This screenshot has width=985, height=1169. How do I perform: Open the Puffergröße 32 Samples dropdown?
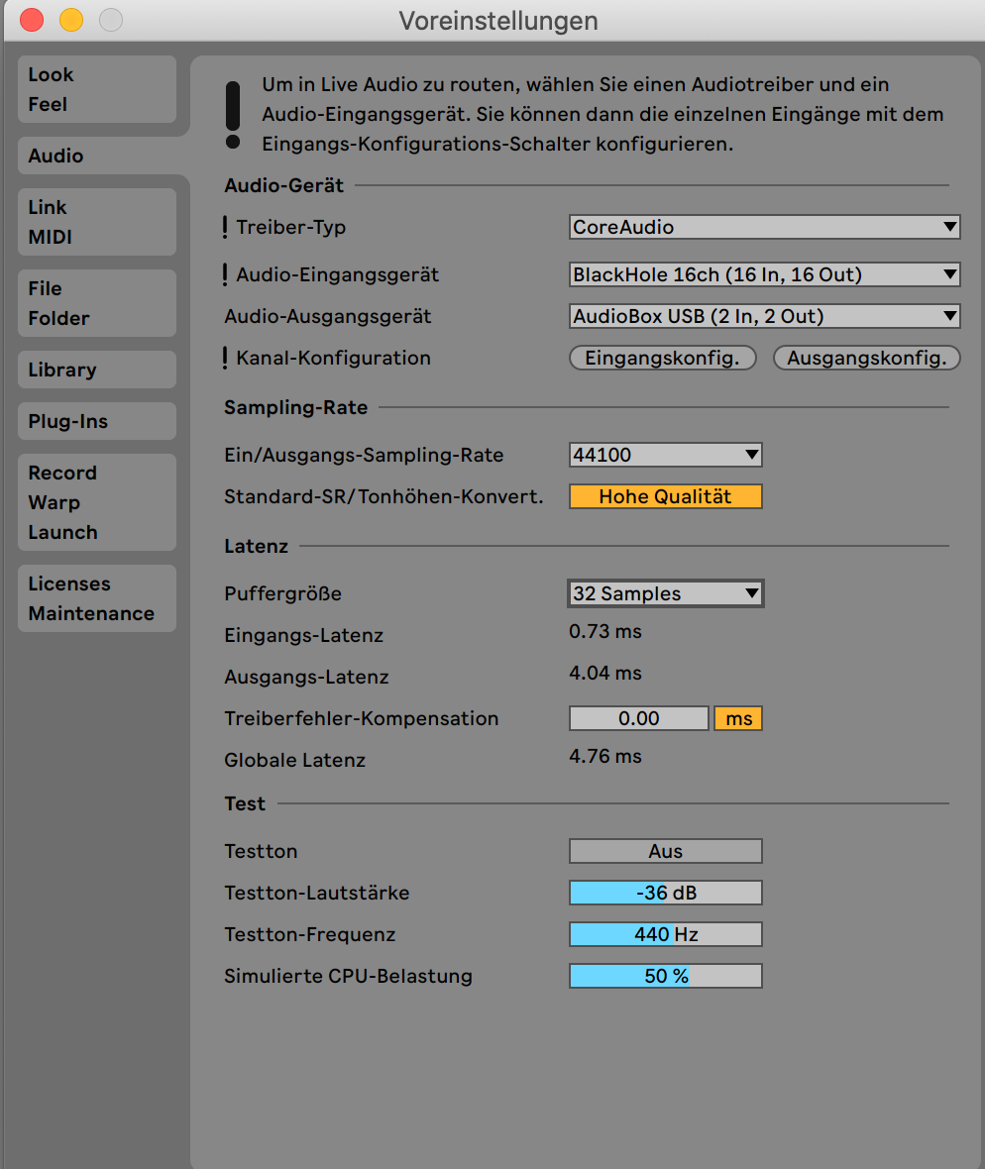point(665,593)
